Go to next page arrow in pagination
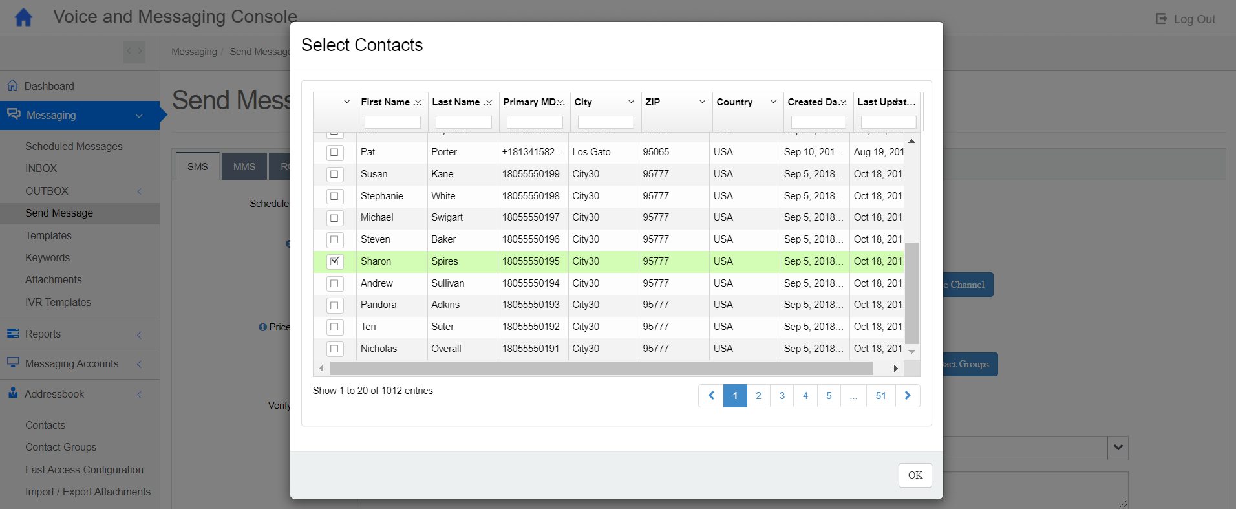1236x509 pixels. [x=908, y=396]
